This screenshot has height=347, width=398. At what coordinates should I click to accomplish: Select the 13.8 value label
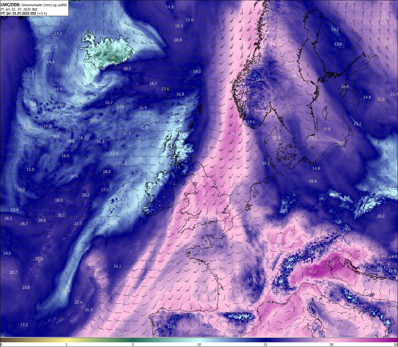click(x=338, y=44)
